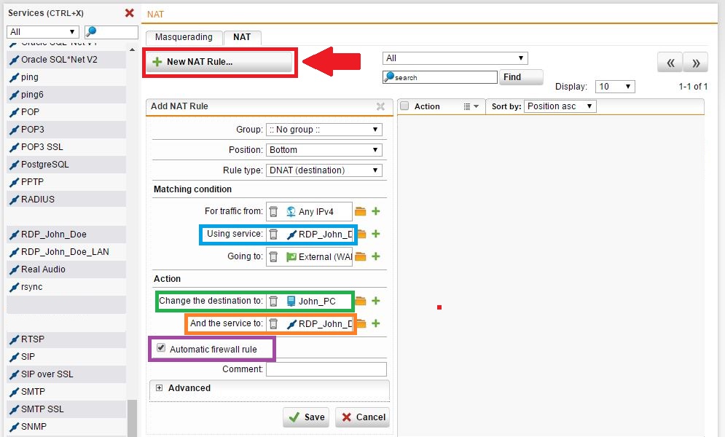Open the Rule type dropdown
This screenshot has width=725, height=437.
[324, 170]
